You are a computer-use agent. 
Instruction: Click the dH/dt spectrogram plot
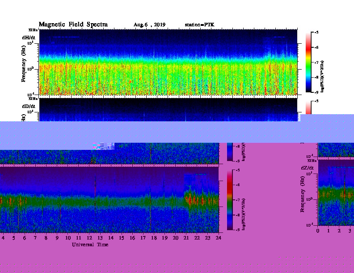pyautogui.click(x=169, y=62)
